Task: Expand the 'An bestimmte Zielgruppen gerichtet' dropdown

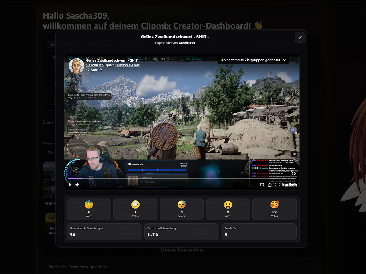Action: [x=253, y=60]
